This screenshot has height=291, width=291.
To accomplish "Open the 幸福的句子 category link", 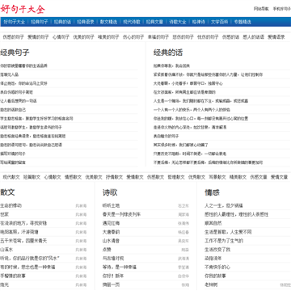I will pos(158,37).
